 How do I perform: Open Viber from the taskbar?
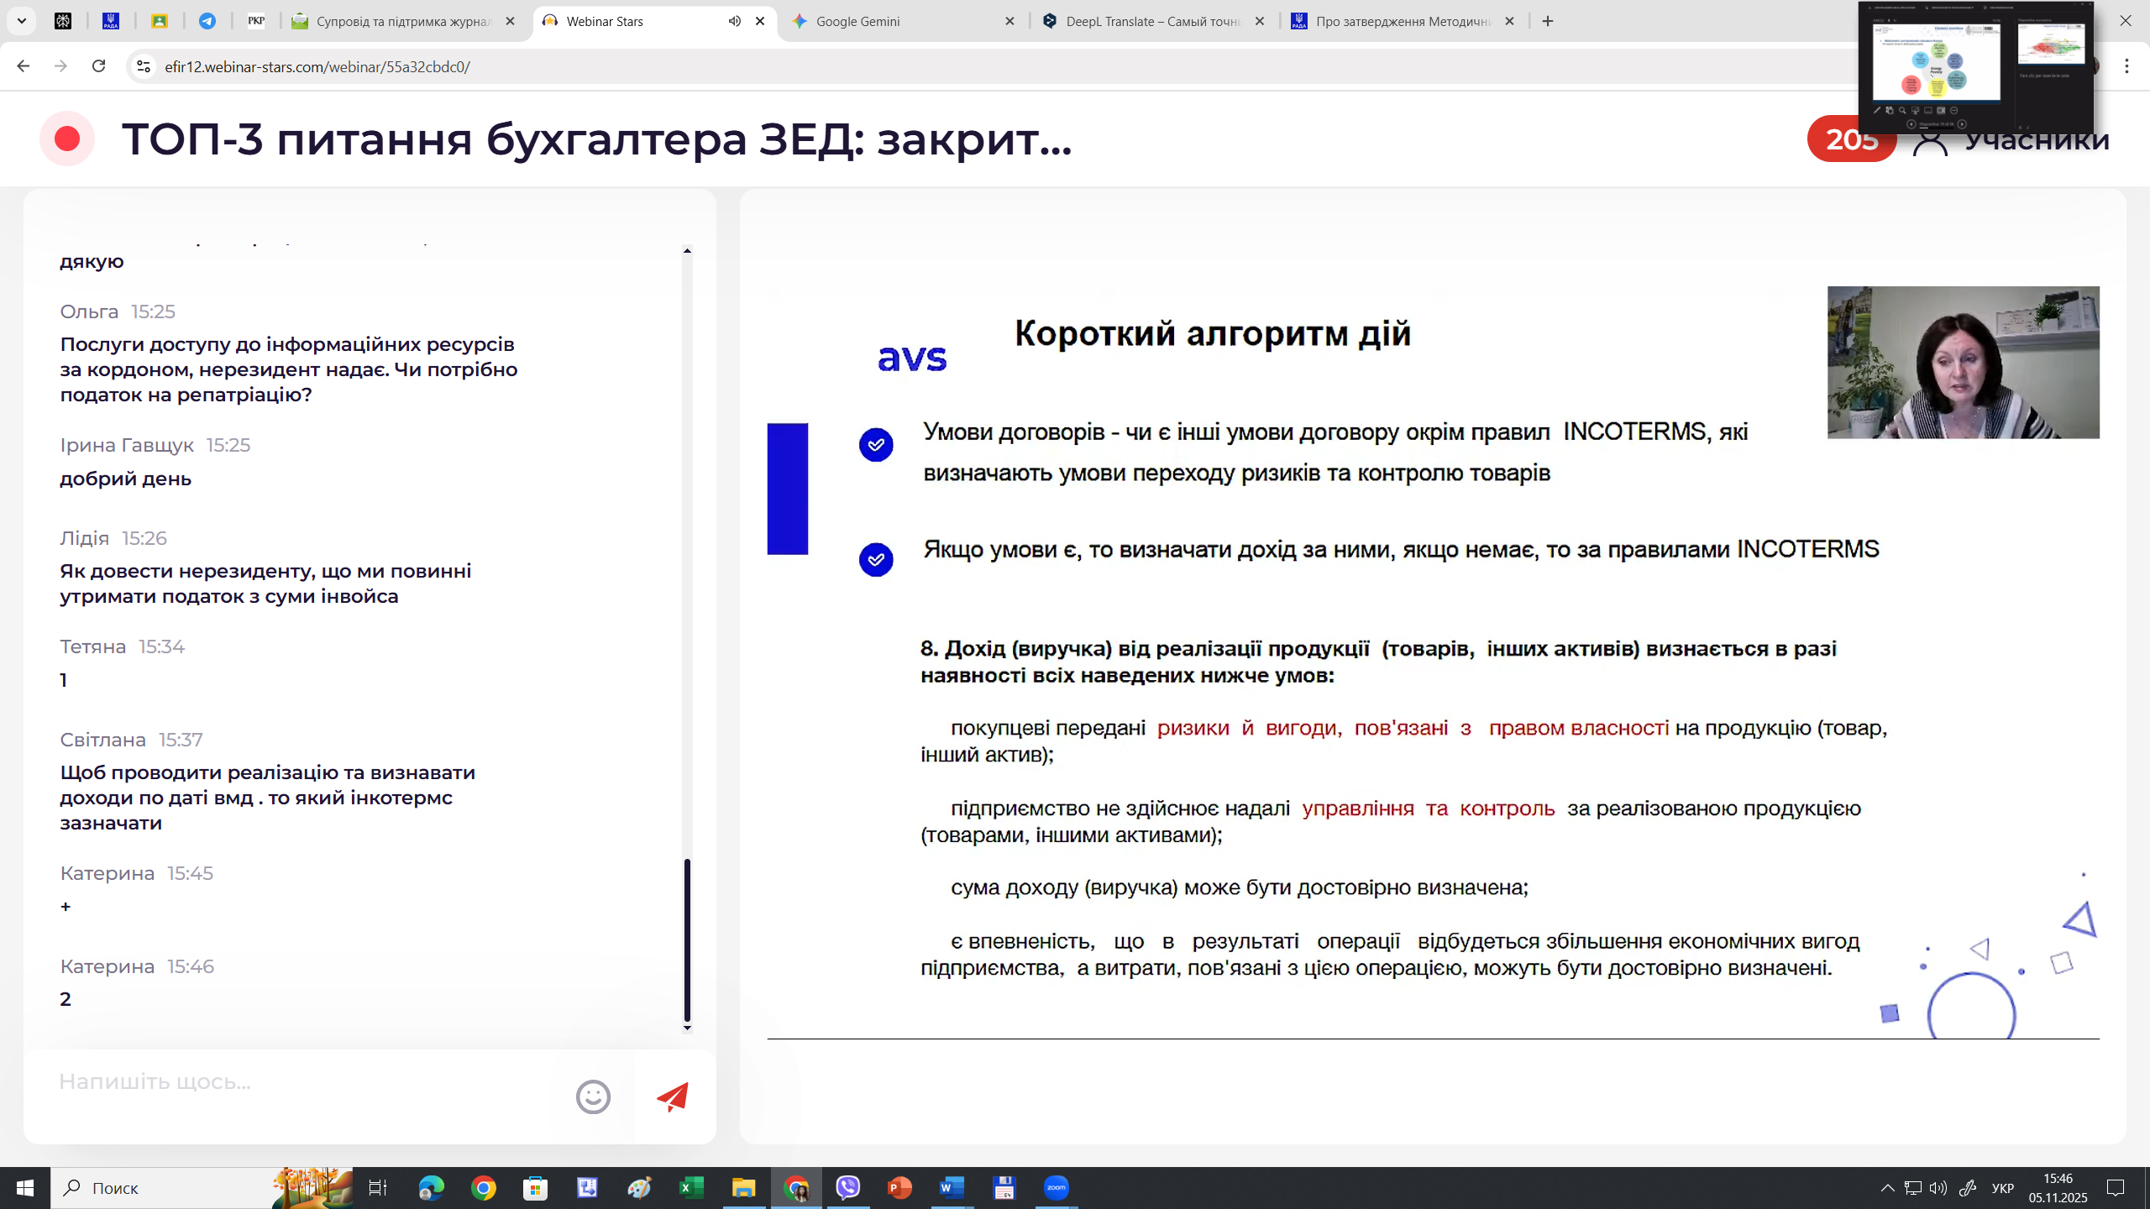(x=848, y=1187)
